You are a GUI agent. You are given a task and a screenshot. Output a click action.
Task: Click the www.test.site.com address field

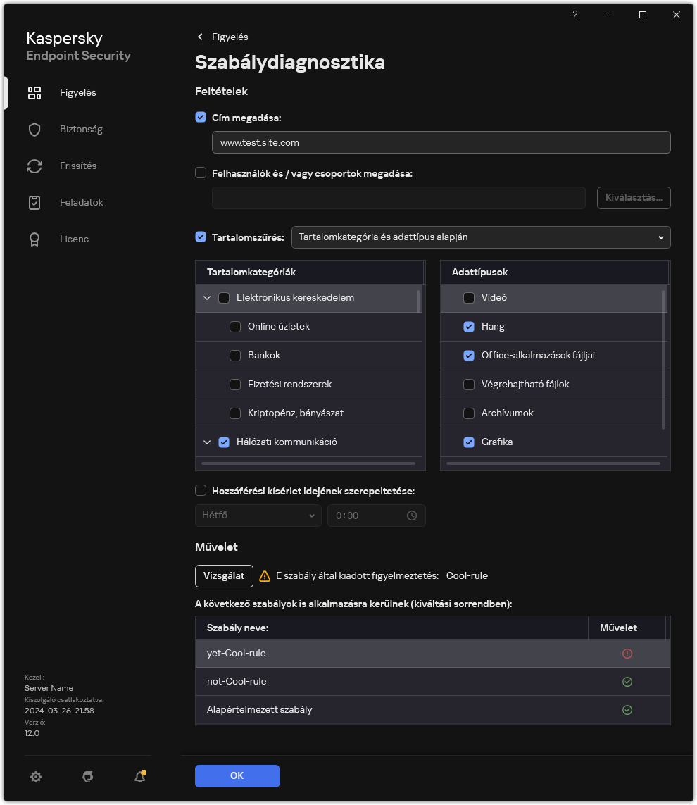(x=441, y=142)
